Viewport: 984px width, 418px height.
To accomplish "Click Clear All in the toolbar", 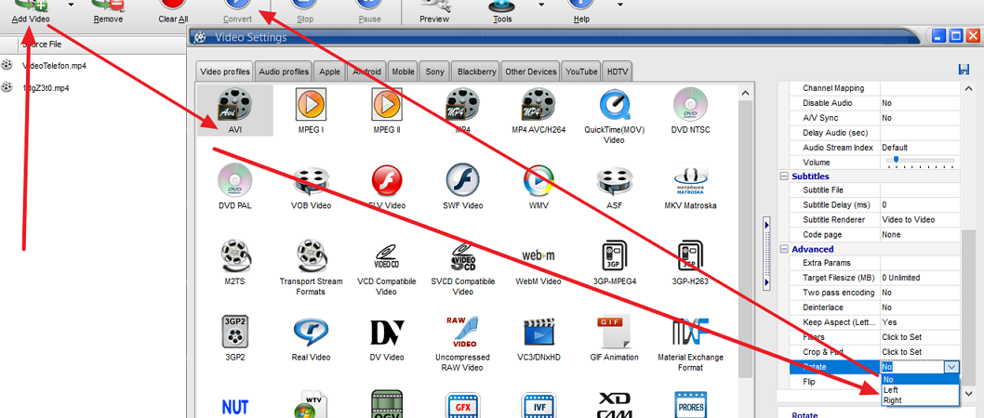I will [173, 11].
